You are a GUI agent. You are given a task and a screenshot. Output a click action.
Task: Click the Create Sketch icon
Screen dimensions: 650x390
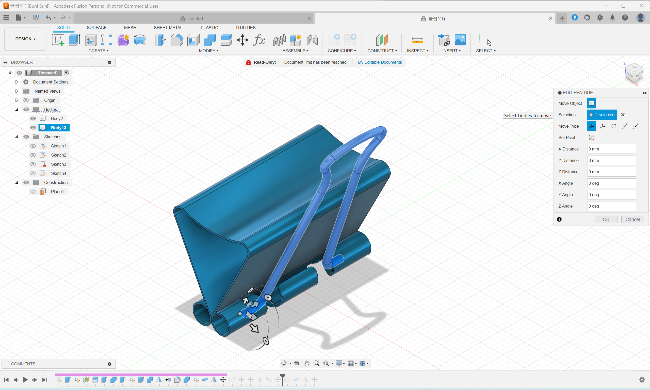pos(58,40)
